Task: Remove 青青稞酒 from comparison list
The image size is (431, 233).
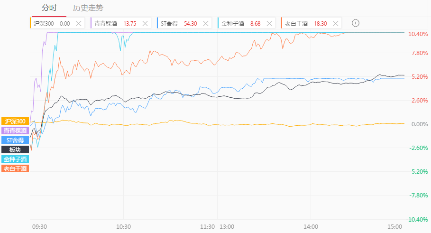Action: click(x=145, y=23)
